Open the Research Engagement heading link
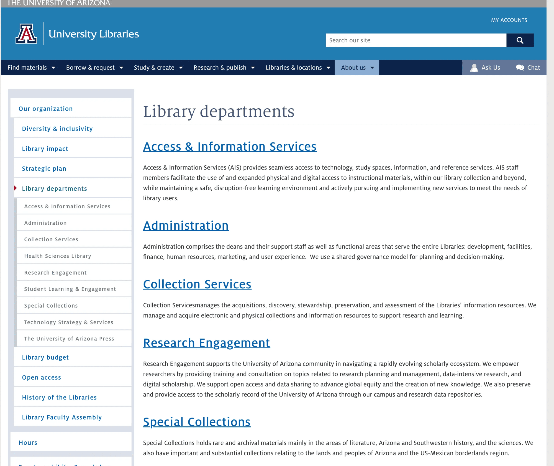Viewport: 554px width, 466px height. (x=207, y=343)
